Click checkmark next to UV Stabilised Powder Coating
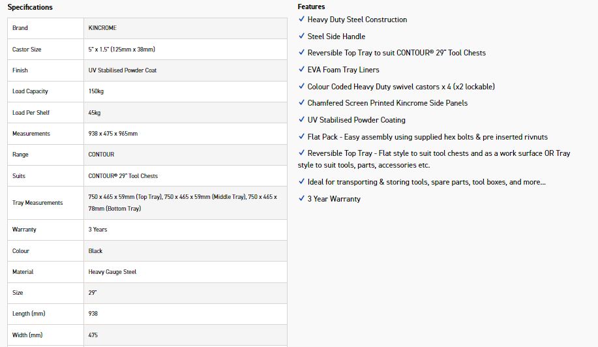The width and height of the screenshot is (598, 347). pos(301,119)
